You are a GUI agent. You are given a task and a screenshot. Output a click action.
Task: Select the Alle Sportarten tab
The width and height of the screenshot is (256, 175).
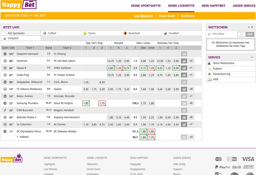21,33
